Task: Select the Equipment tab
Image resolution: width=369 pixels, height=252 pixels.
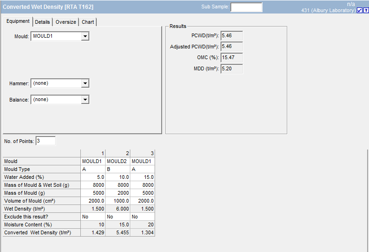Action: click(x=18, y=21)
